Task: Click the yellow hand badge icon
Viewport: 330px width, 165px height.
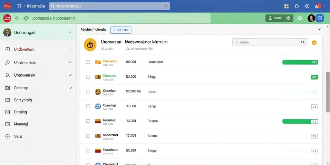Action: pyautogui.click(x=90, y=44)
